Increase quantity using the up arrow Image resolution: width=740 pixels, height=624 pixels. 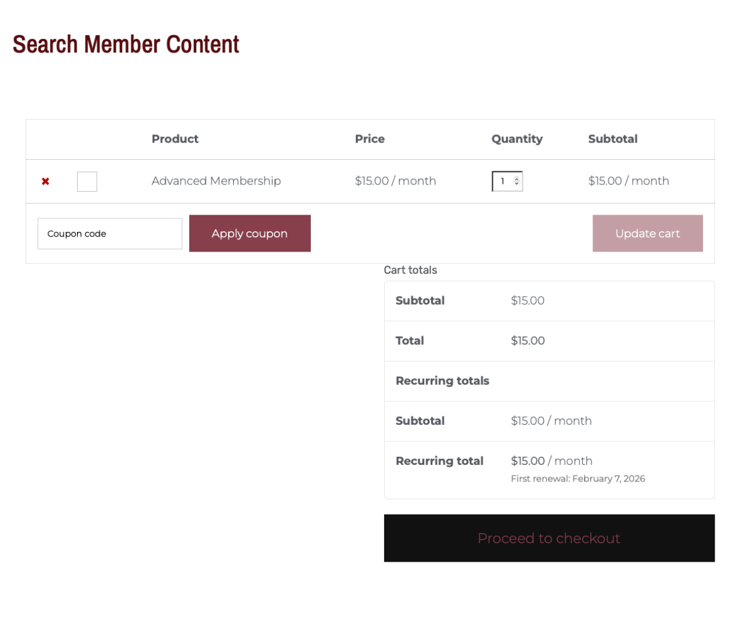click(x=517, y=178)
